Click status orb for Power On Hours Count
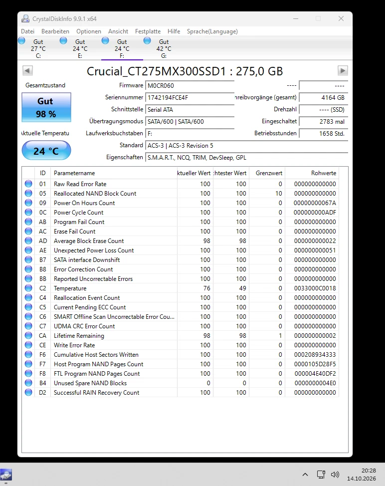Screen dimensions: 385x486 coord(28,203)
